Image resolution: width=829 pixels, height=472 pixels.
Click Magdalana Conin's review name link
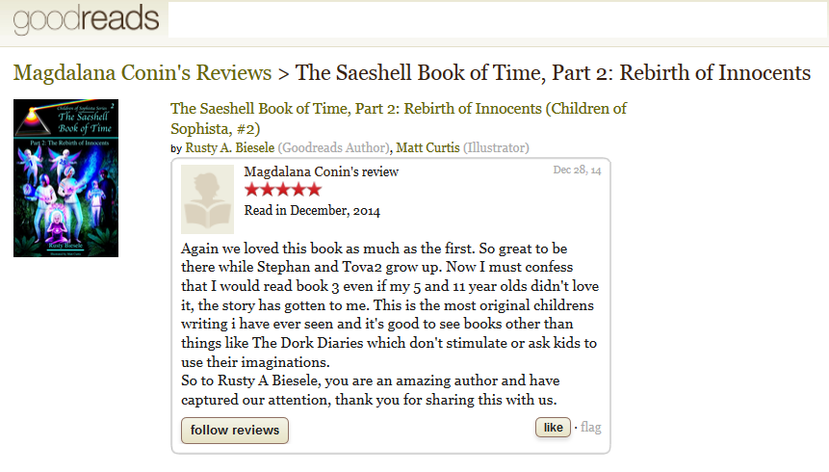click(x=322, y=171)
